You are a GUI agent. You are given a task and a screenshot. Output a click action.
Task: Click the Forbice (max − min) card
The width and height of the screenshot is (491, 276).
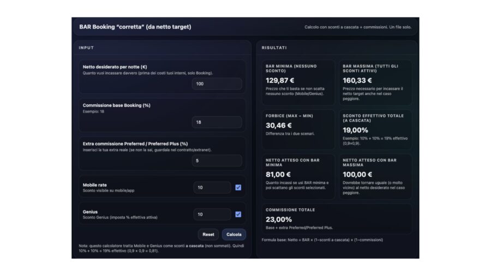click(298, 129)
